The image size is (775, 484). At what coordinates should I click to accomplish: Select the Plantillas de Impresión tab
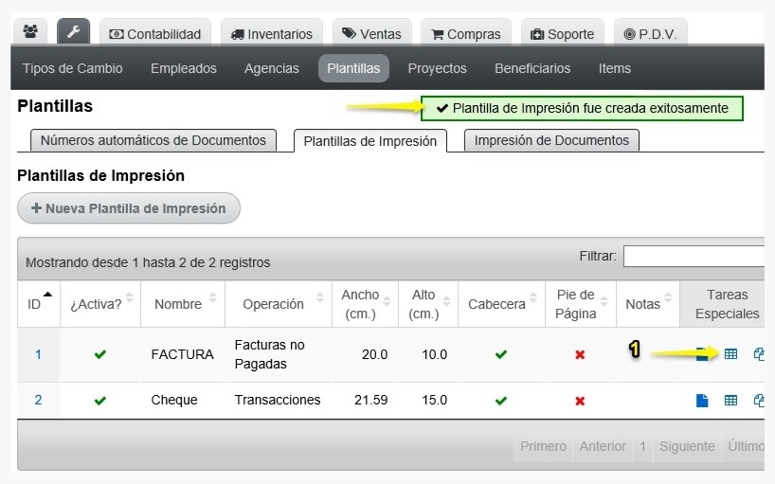[x=370, y=141]
